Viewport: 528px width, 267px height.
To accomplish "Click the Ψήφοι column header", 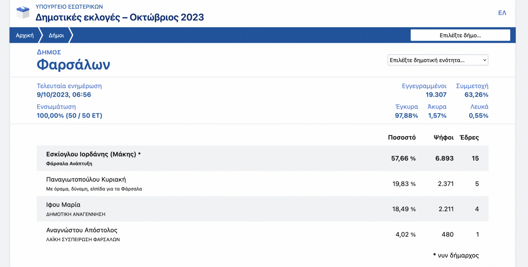I will coord(444,137).
